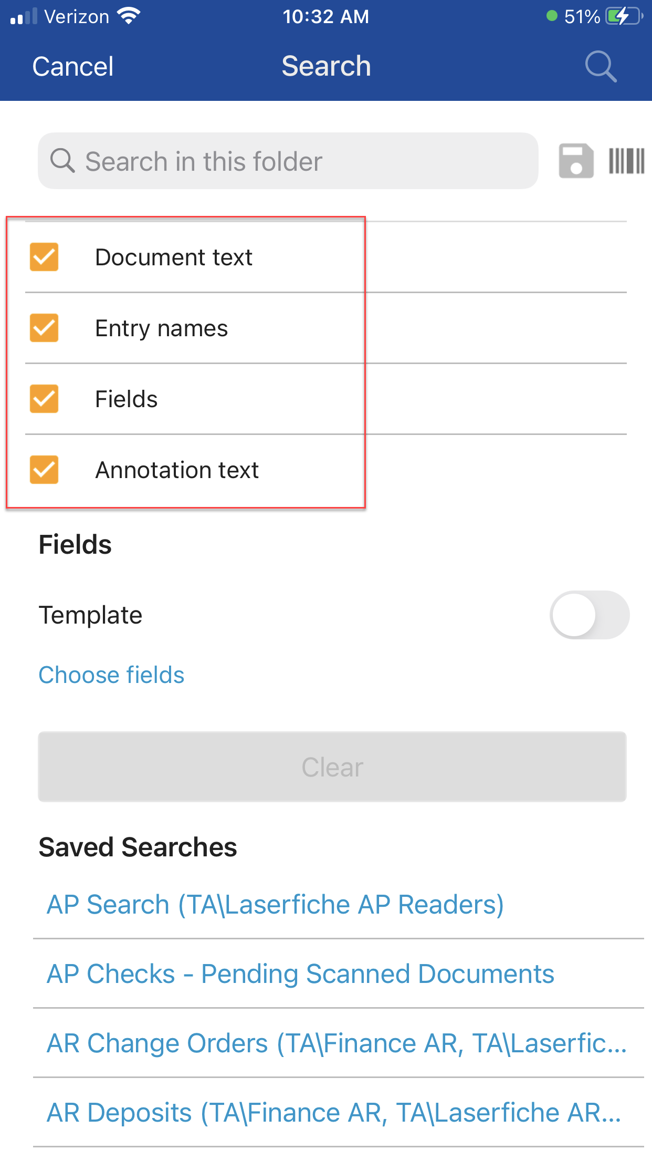Open the barcode scanner icon

626,161
